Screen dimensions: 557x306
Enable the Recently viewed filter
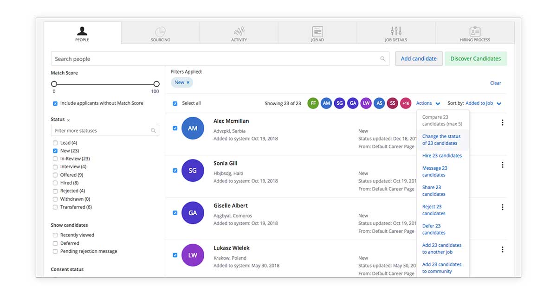point(55,235)
